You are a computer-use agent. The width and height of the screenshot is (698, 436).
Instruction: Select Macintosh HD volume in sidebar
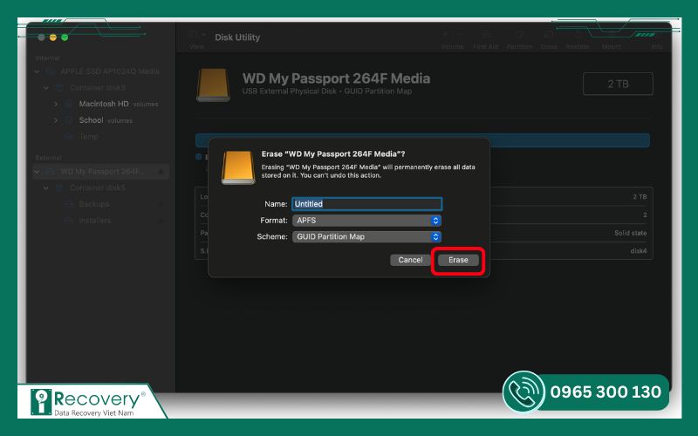(x=104, y=104)
